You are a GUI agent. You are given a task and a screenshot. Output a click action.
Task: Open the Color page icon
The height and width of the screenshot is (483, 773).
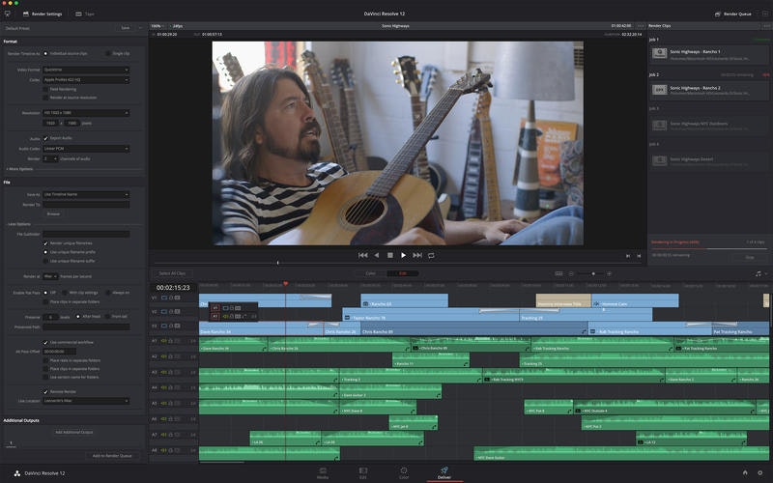pyautogui.click(x=404, y=470)
